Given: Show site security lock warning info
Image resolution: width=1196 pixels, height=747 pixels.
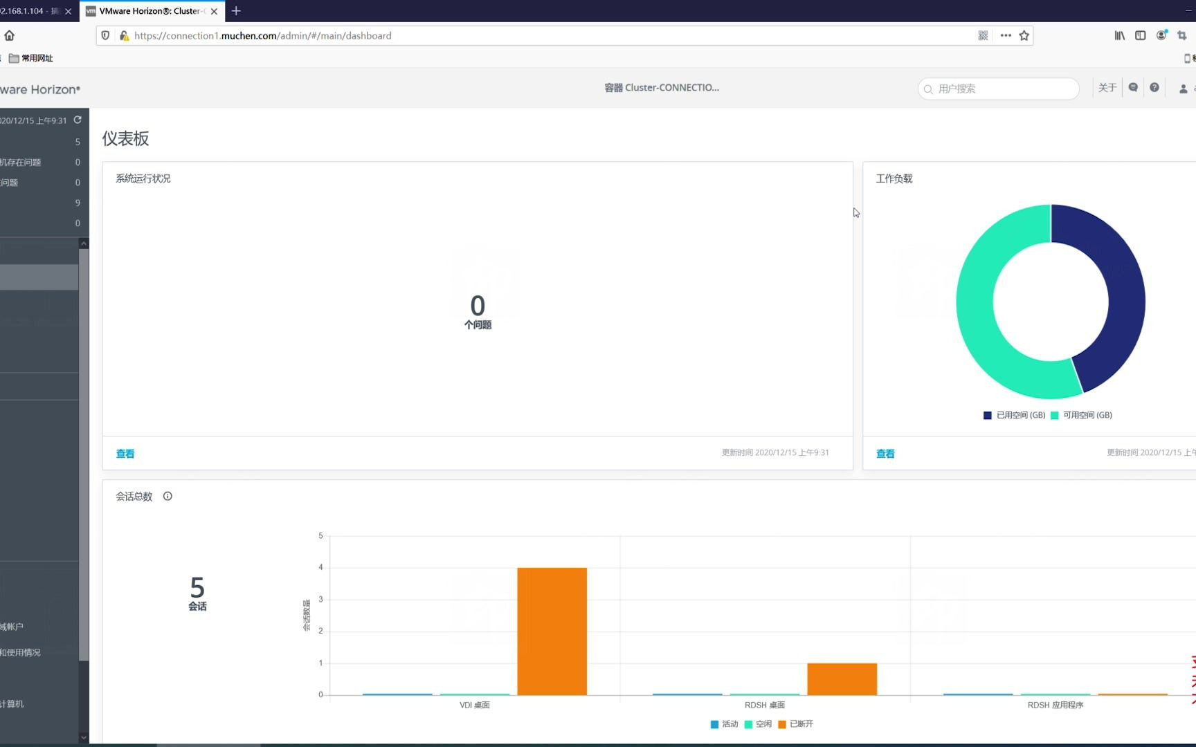Looking at the screenshot, I should coord(124,35).
